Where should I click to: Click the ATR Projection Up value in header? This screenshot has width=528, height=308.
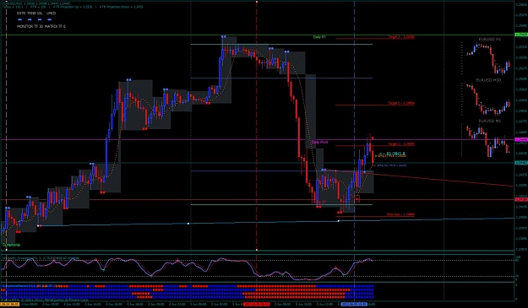pyautogui.click(x=73, y=7)
